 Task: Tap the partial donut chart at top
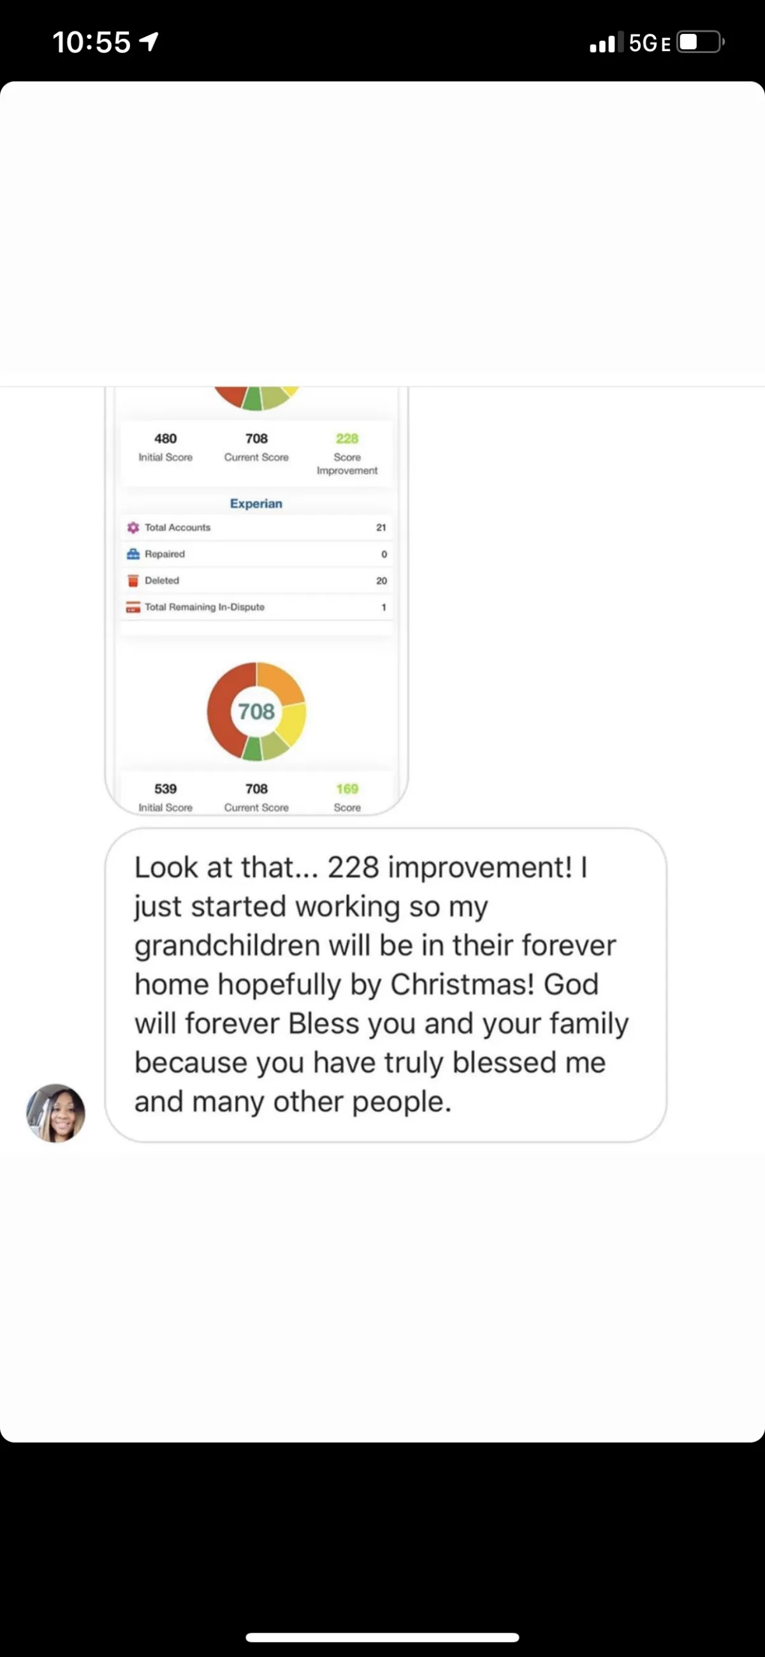click(x=256, y=398)
